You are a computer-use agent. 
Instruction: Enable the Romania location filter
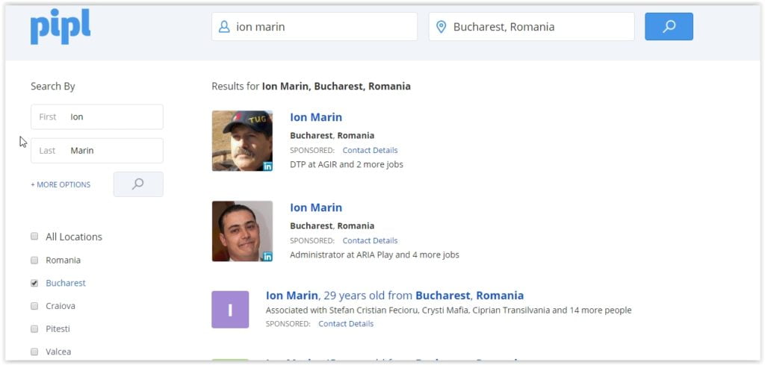coord(34,261)
